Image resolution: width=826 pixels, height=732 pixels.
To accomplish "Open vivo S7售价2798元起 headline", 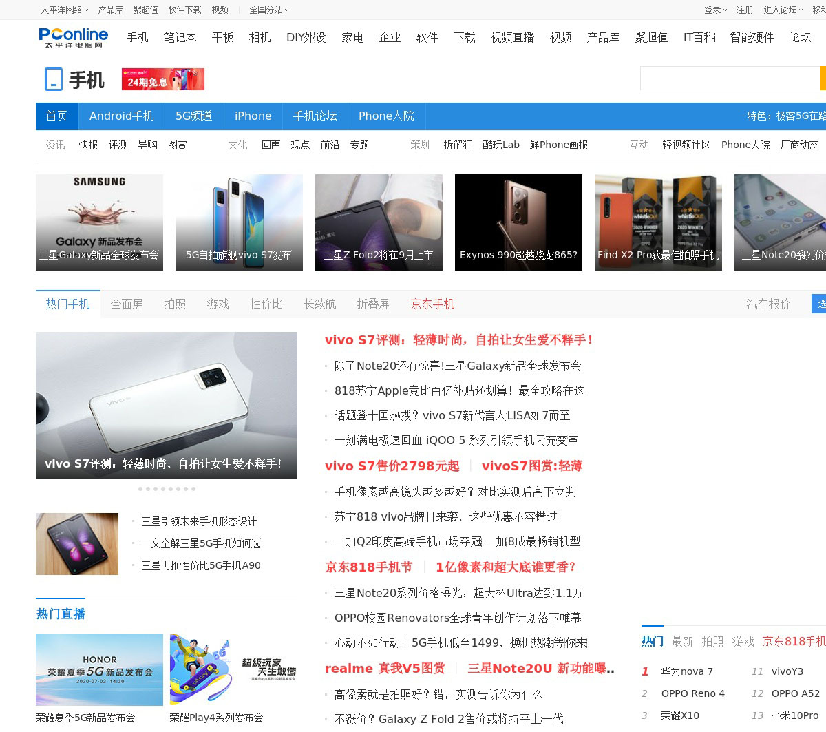I will (392, 466).
